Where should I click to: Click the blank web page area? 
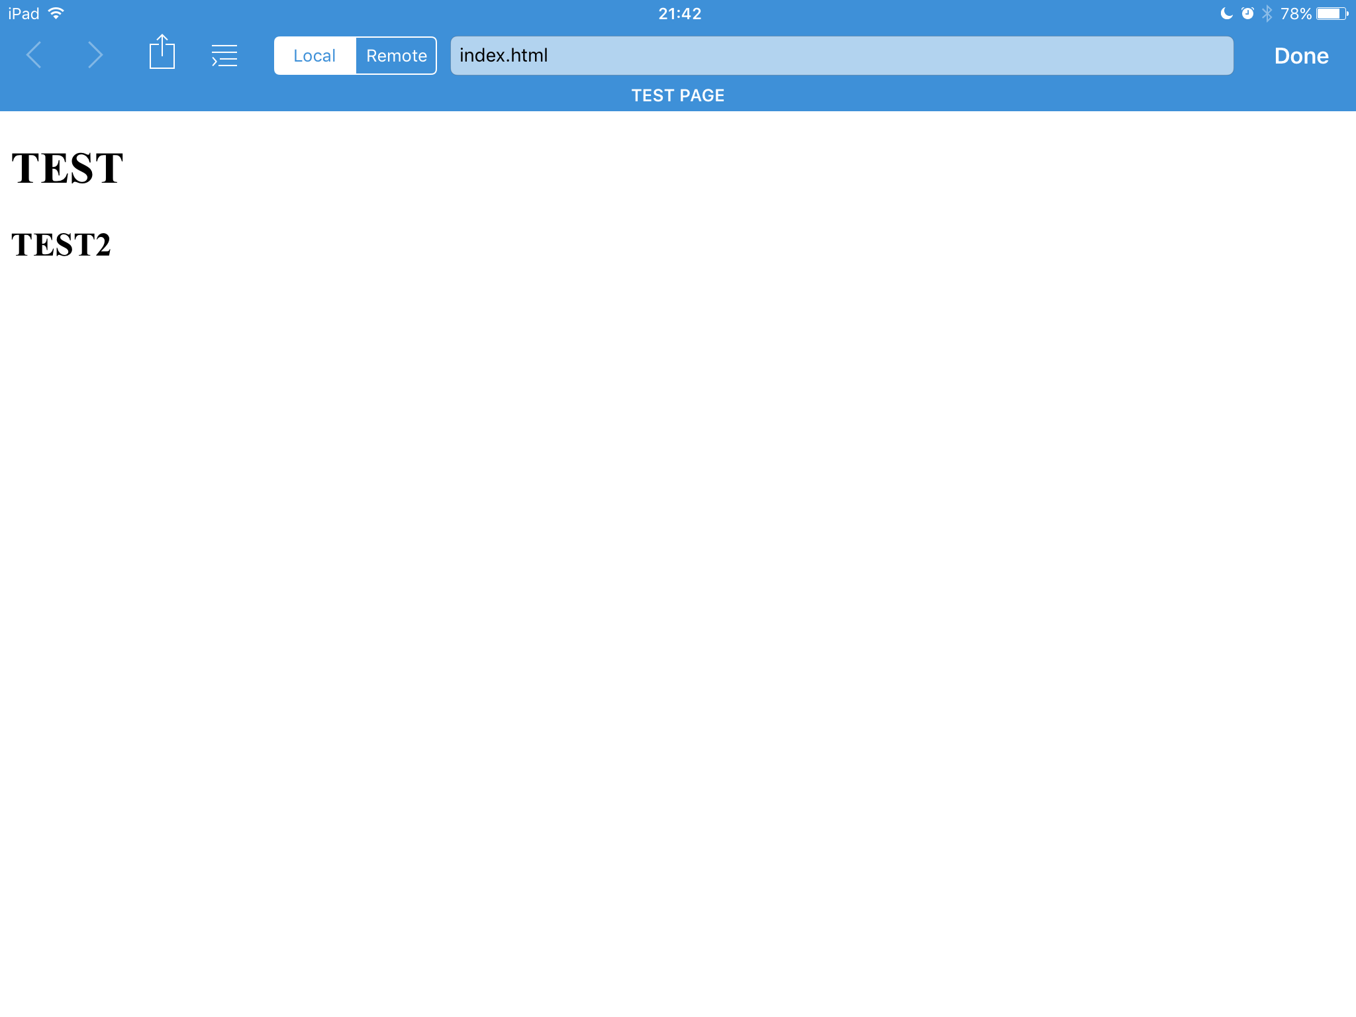click(x=678, y=596)
